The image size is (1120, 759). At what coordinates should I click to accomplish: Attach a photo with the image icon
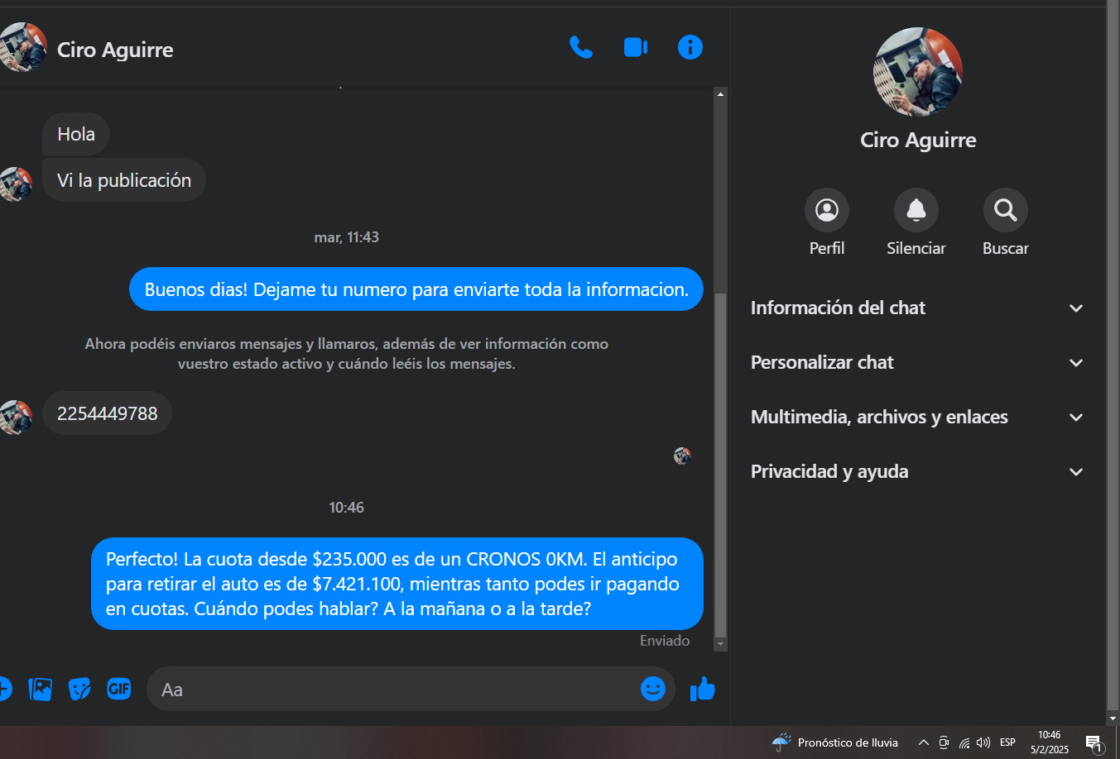[40, 689]
